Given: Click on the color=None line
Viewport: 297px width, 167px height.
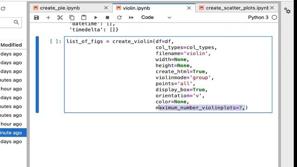Looking at the screenshot, I should click(172, 102).
